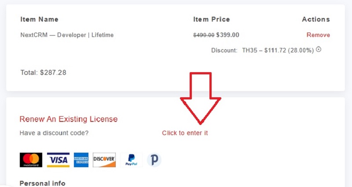352x187 pixels.
Task: Remove the TH35 discount via circle icon
Action: click(x=319, y=49)
